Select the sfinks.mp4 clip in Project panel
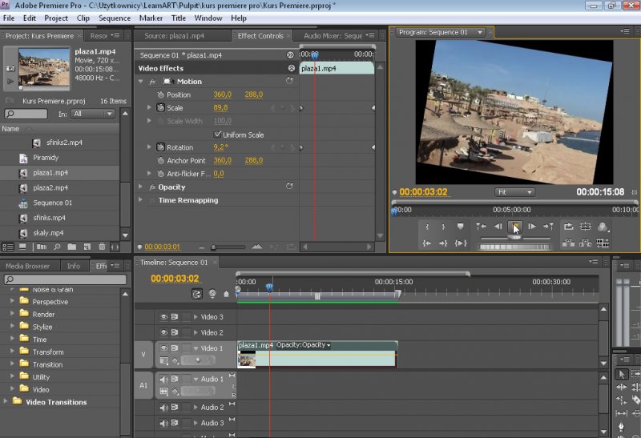The width and height of the screenshot is (641, 438). (49, 218)
